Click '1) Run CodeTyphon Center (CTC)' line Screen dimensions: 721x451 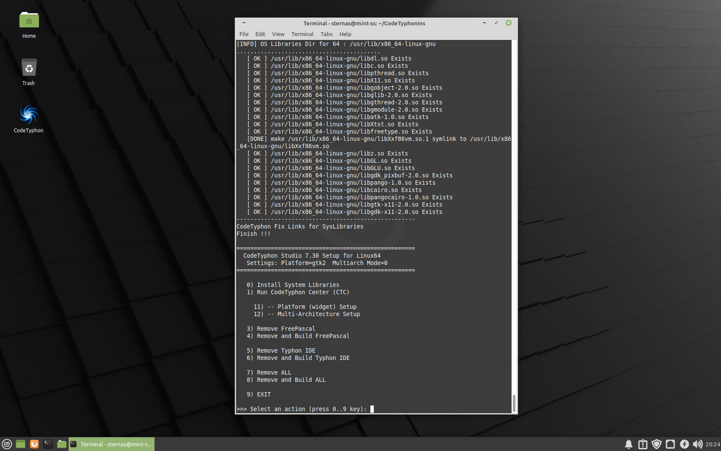click(298, 292)
